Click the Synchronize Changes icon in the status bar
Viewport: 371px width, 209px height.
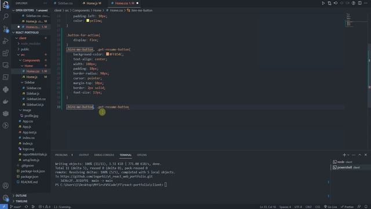26,207
